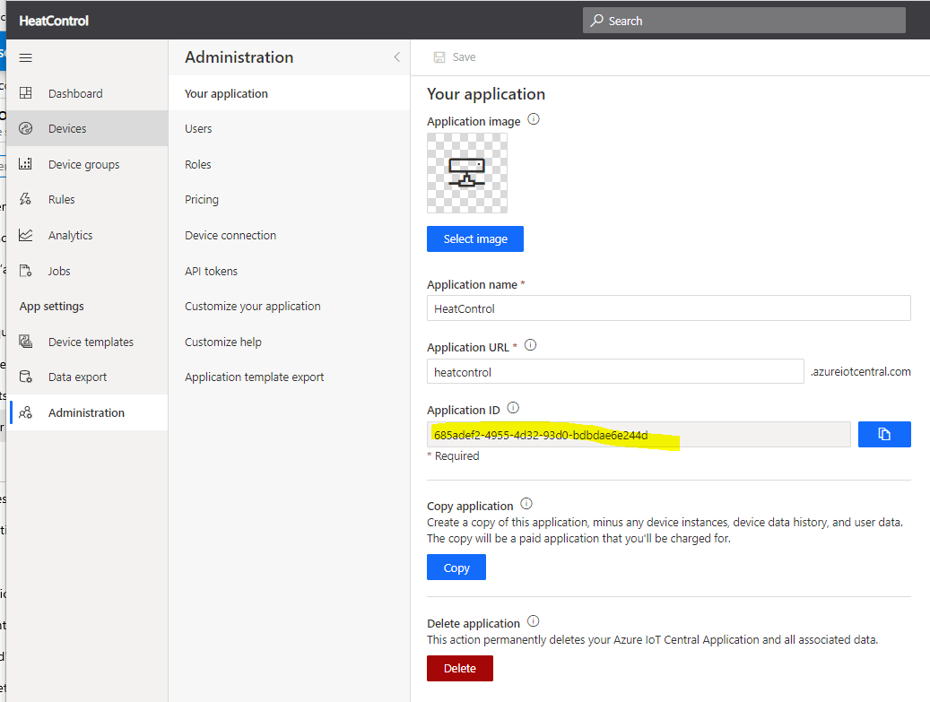Click the Data export icon
930x702 pixels.
coord(25,377)
